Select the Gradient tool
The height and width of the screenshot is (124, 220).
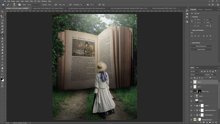2,47
